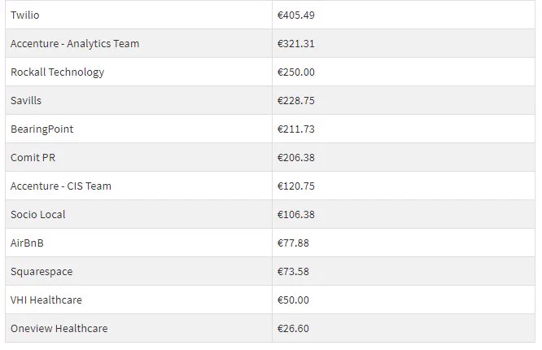542x350 pixels.
Task: Click the €321.31 amount cell
Action: point(404,44)
